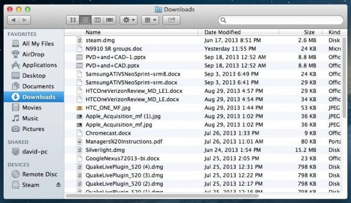This screenshot has height=203, width=351.
Task: Click the Downloads folder icon in title bar
Action: (159, 9)
